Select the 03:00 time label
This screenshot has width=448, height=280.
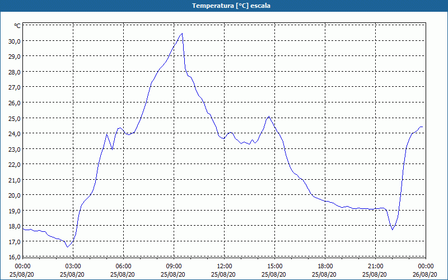[x=73, y=267]
